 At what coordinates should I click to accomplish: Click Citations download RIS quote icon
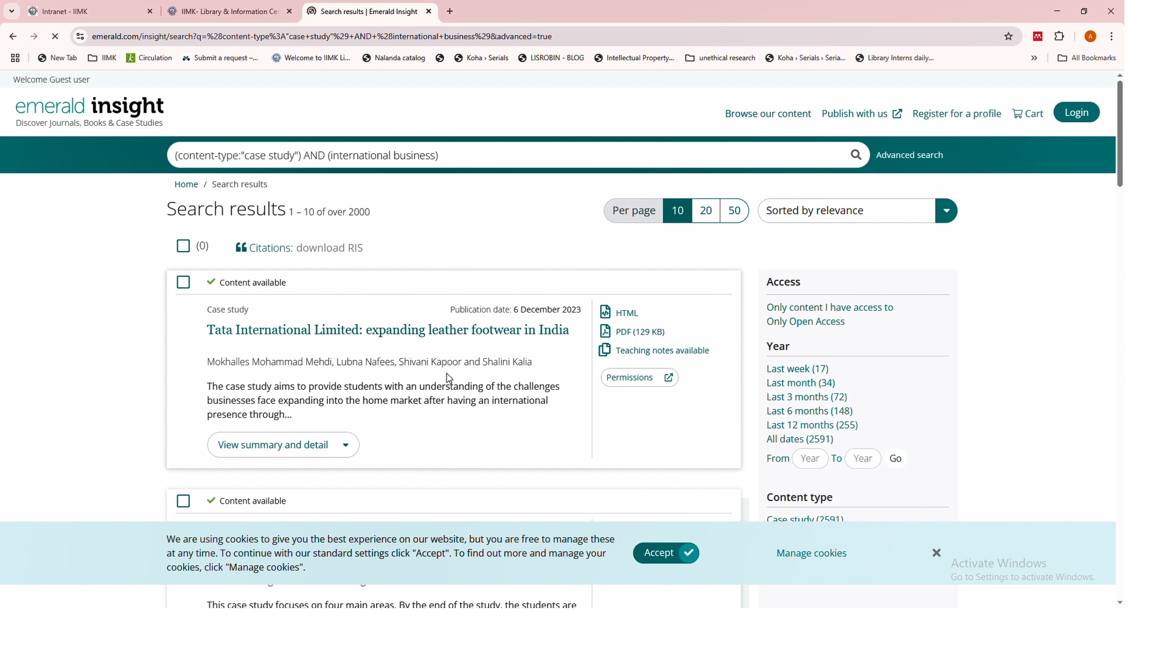241,248
